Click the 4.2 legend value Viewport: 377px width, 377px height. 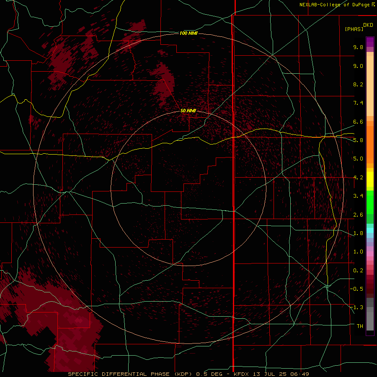pos(358,178)
